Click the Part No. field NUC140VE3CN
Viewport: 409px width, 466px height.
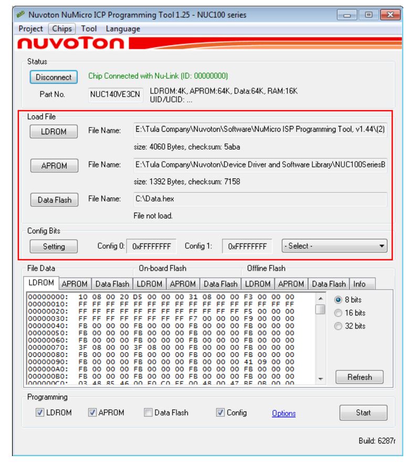coord(115,94)
